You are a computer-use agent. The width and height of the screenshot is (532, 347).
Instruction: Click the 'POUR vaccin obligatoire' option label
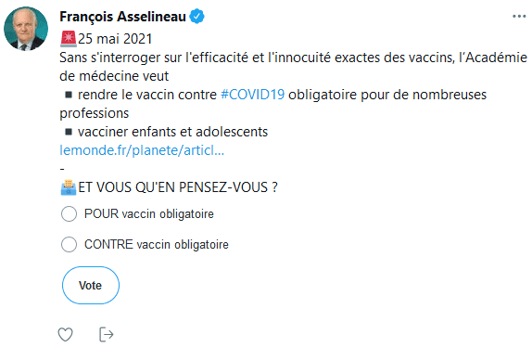[x=149, y=214]
